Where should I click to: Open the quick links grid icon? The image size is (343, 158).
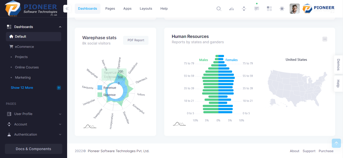269,9
